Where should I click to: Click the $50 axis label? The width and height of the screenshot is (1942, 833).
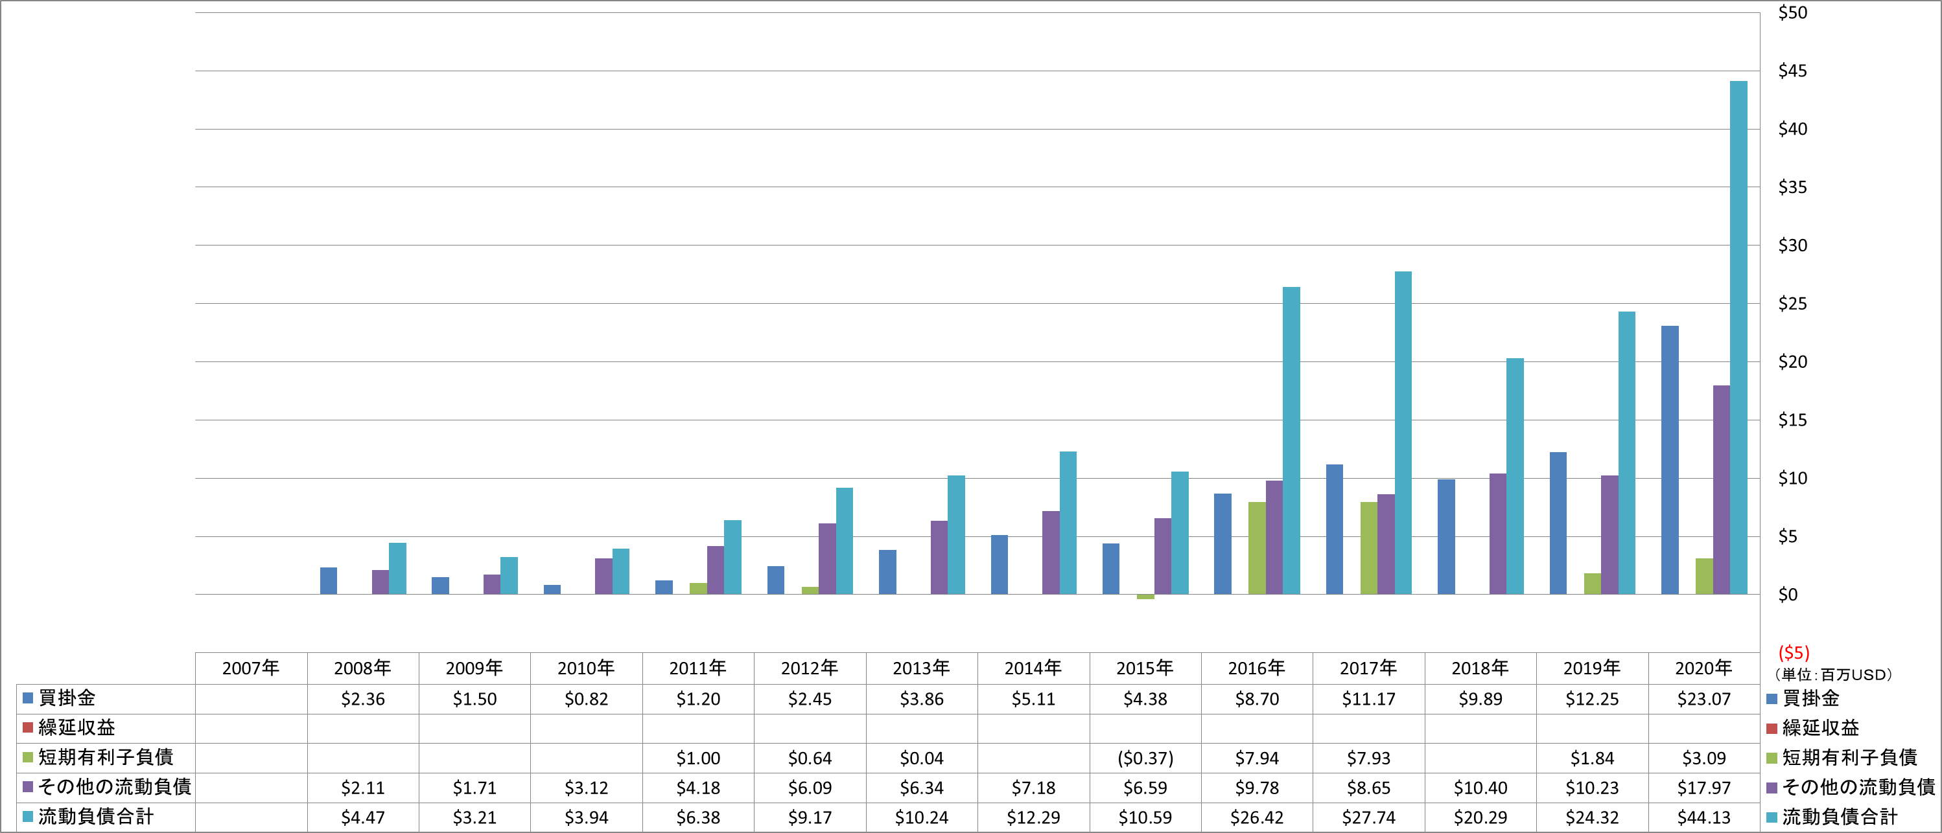tap(1793, 13)
